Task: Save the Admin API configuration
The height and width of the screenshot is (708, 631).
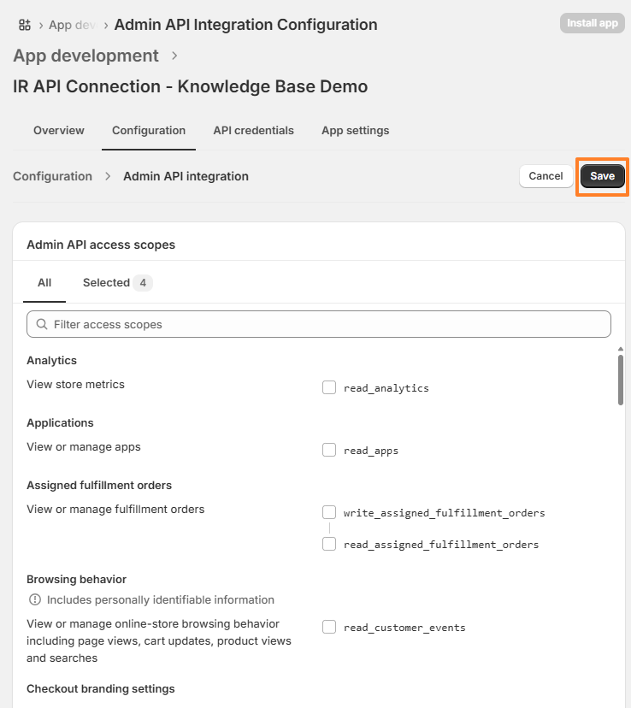Action: coord(602,176)
